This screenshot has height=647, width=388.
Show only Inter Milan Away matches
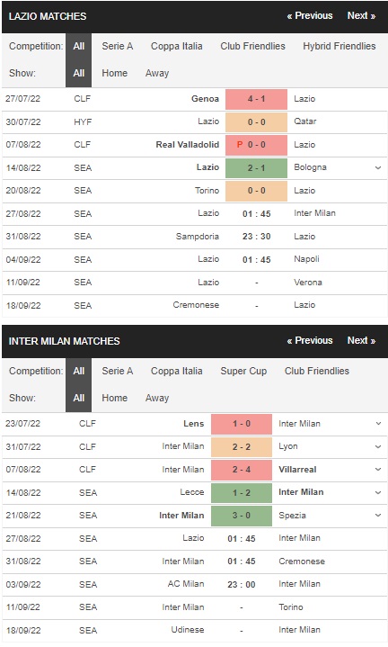click(x=157, y=398)
